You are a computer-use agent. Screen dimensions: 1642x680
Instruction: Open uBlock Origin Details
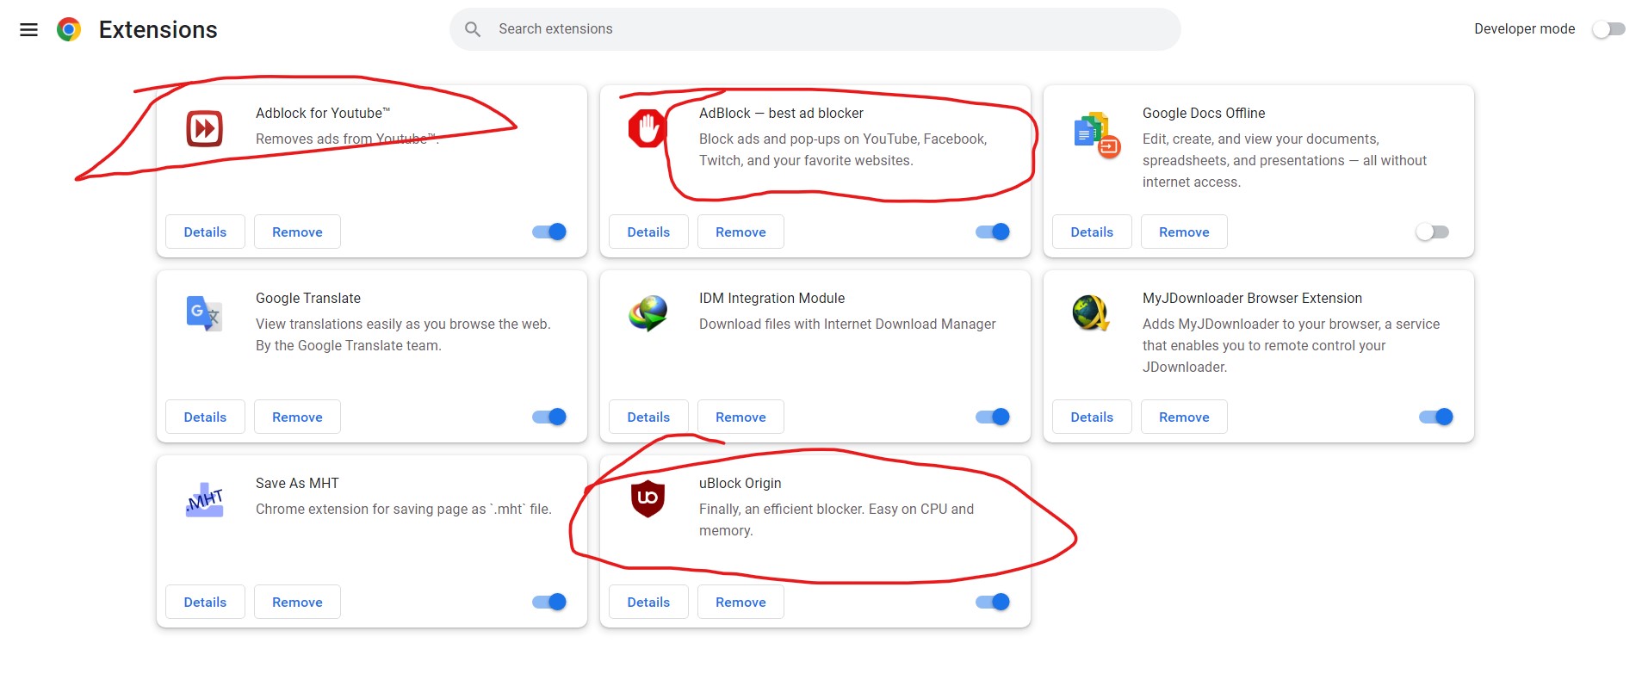click(x=648, y=602)
